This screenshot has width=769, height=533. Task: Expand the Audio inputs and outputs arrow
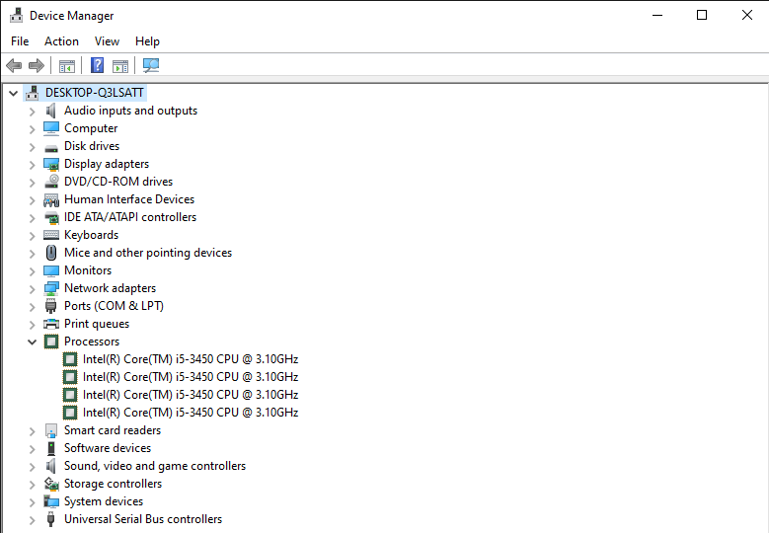pyautogui.click(x=32, y=112)
